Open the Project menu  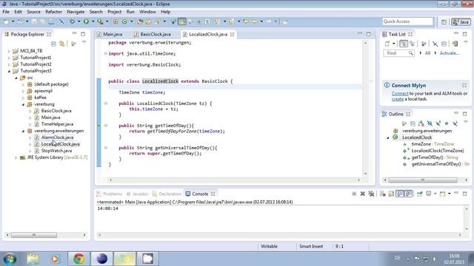(115, 12)
